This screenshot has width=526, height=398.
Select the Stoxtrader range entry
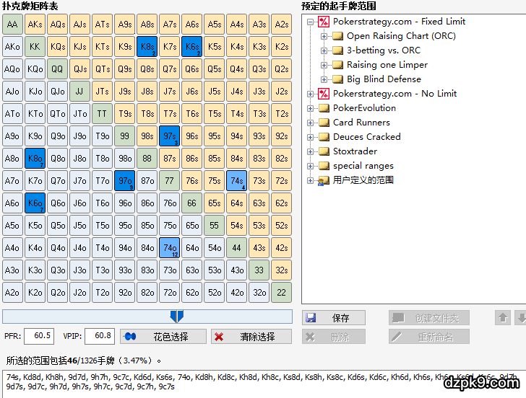(355, 151)
